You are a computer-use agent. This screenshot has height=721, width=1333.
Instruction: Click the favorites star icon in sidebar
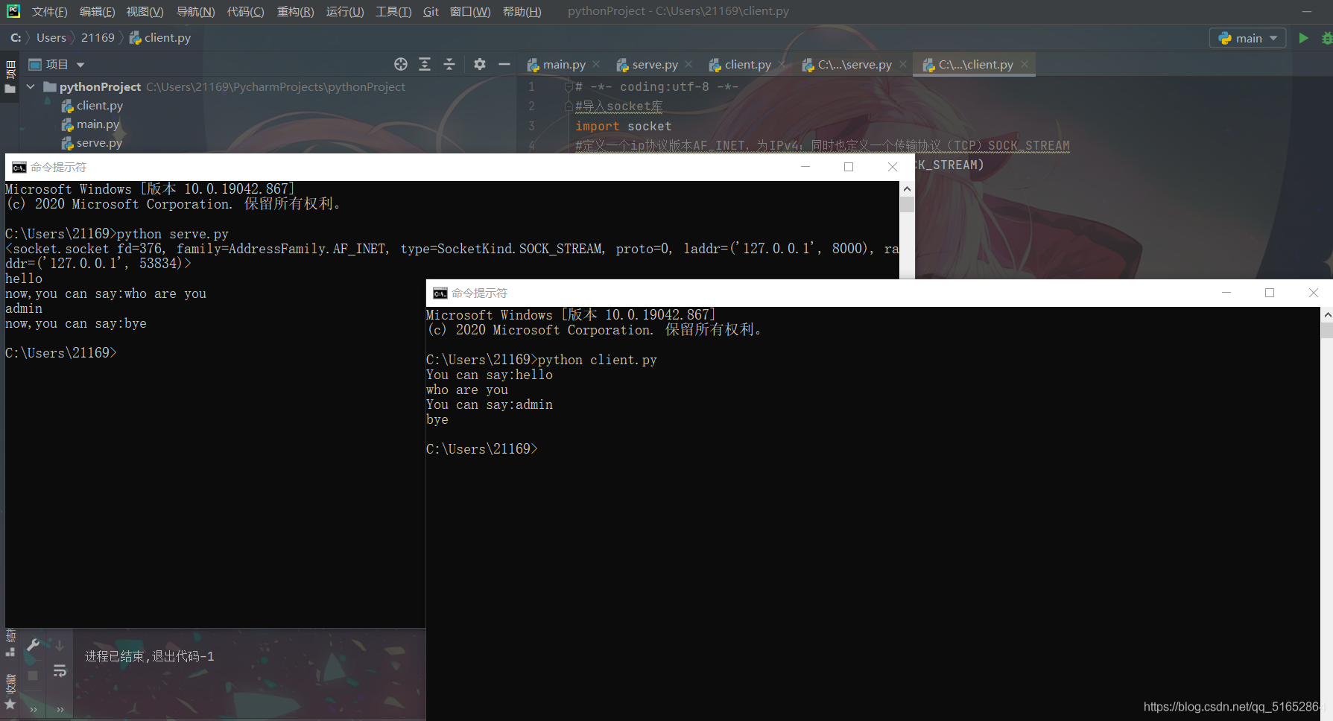(10, 703)
